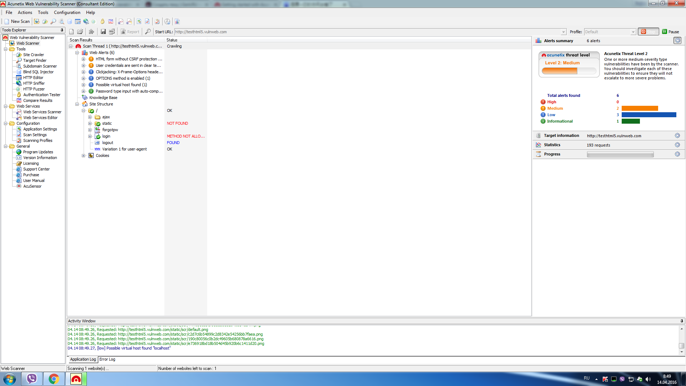Open HTTP Fuzzer toolbar icon
The width and height of the screenshot is (686, 386).
94,21
